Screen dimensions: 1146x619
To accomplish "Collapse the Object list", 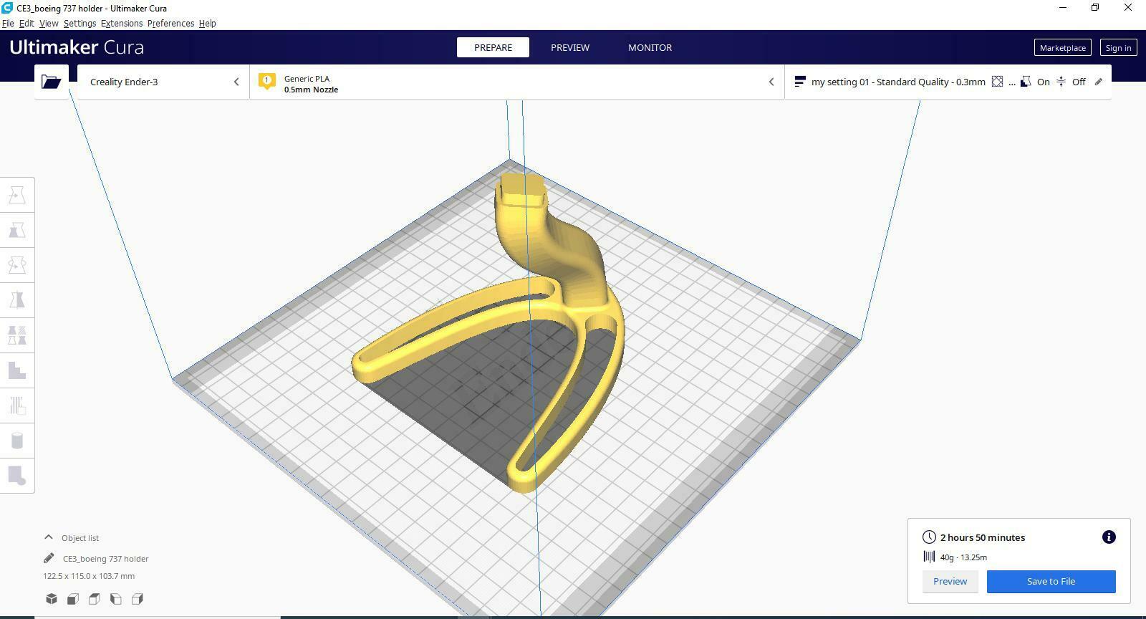I will click(x=49, y=537).
